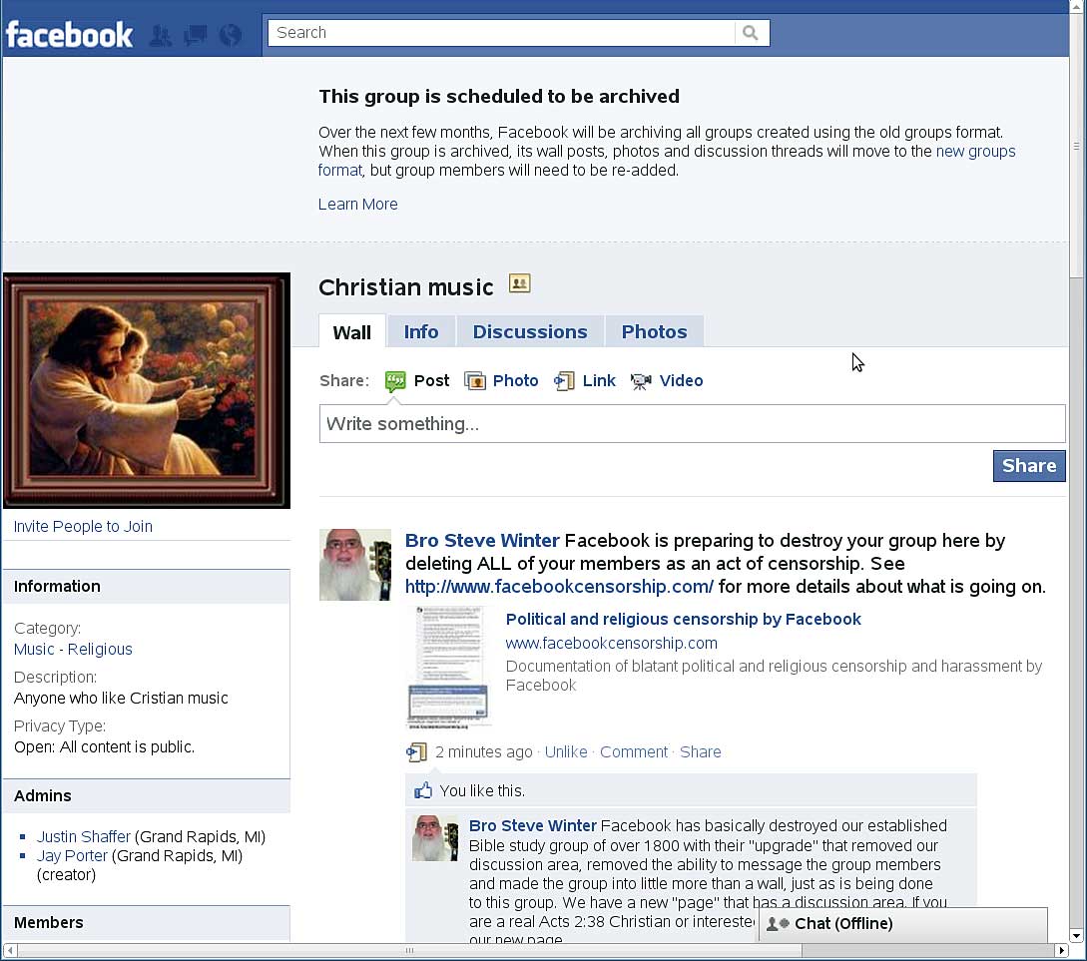Click Comment on the post
This screenshot has width=1087, height=961.
tap(634, 751)
